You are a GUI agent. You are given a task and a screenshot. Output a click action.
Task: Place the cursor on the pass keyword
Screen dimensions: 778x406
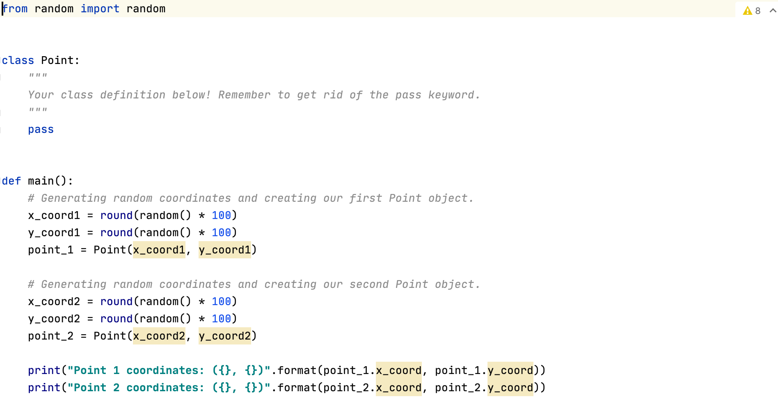40,129
